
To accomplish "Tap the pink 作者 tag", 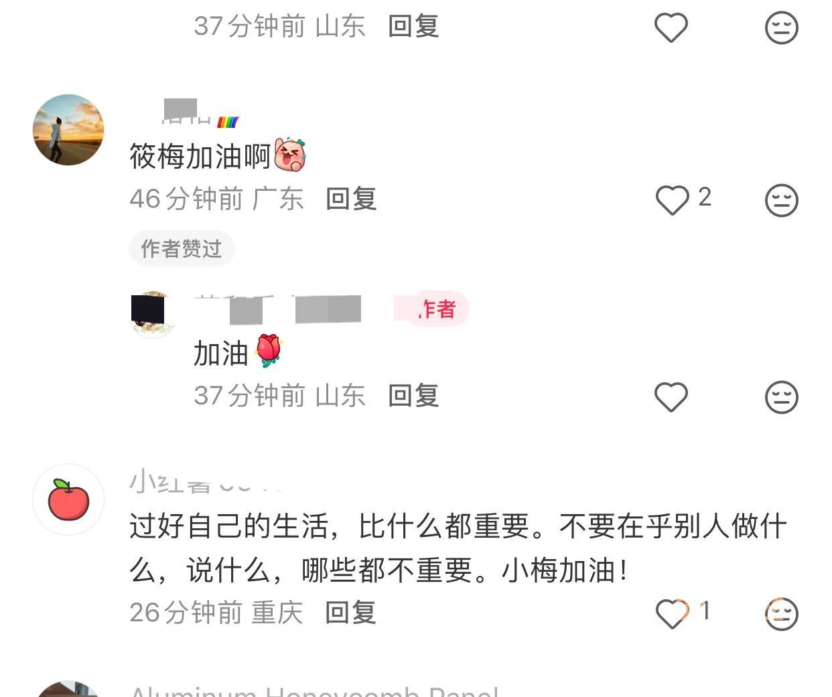I will pyautogui.click(x=437, y=309).
